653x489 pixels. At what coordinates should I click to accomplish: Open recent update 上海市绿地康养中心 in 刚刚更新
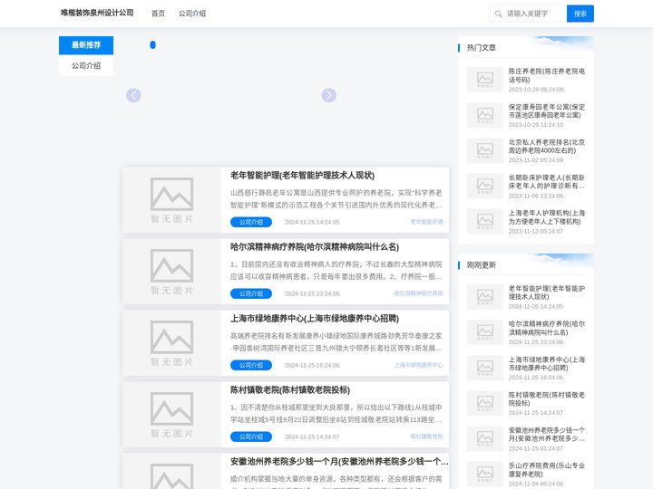pyautogui.click(x=546, y=363)
